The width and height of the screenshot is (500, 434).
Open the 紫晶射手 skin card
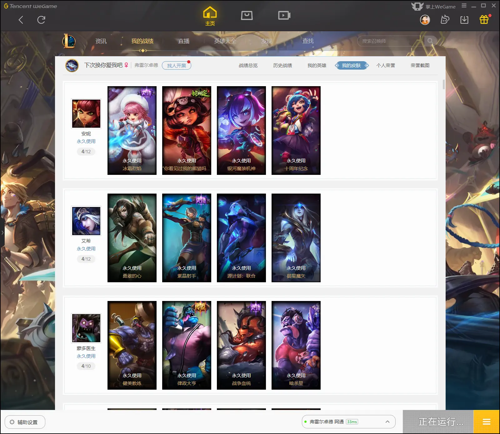pos(187,238)
